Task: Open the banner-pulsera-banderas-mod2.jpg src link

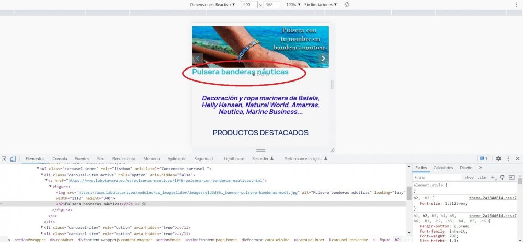Action: point(188,192)
